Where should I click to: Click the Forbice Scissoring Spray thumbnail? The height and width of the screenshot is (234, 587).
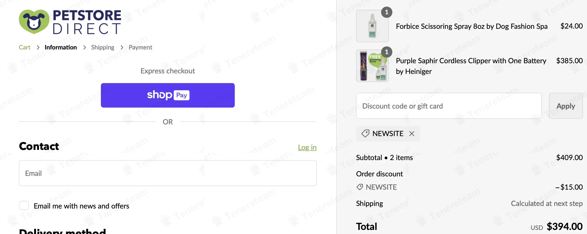(372, 26)
